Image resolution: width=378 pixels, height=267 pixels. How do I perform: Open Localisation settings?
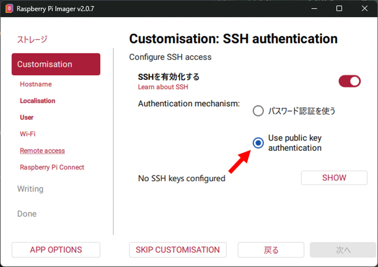pos(38,101)
